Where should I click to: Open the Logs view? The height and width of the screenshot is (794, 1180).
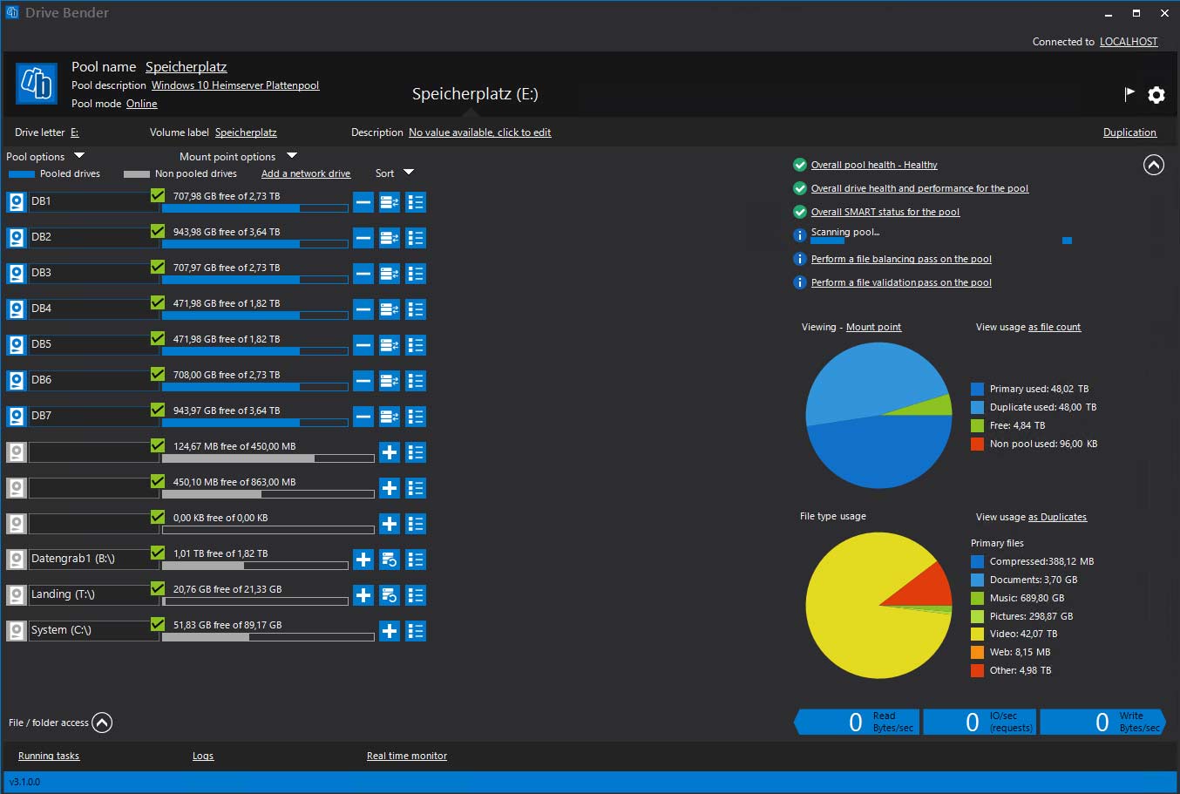pos(203,756)
